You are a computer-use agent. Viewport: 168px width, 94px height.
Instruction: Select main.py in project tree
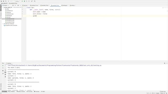[x=8, y=12]
